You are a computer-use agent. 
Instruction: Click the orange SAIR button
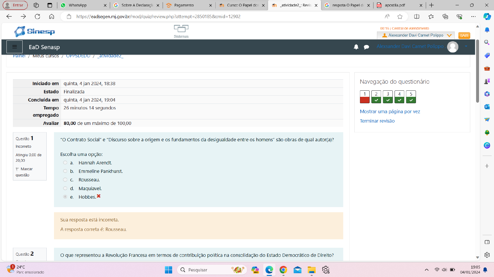tap(464, 35)
